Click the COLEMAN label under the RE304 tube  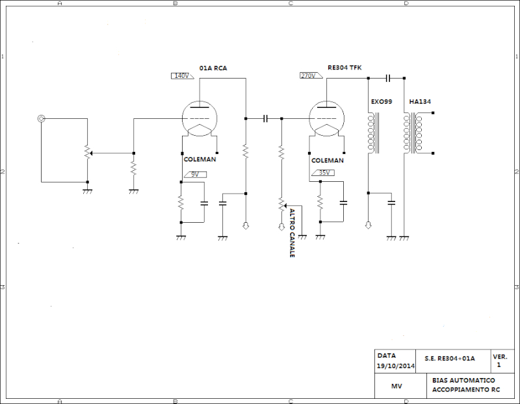coord(328,160)
